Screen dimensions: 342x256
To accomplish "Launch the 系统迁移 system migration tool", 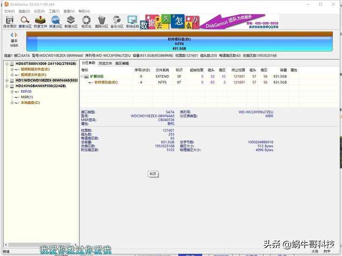I will pyautogui.click(x=132, y=22).
